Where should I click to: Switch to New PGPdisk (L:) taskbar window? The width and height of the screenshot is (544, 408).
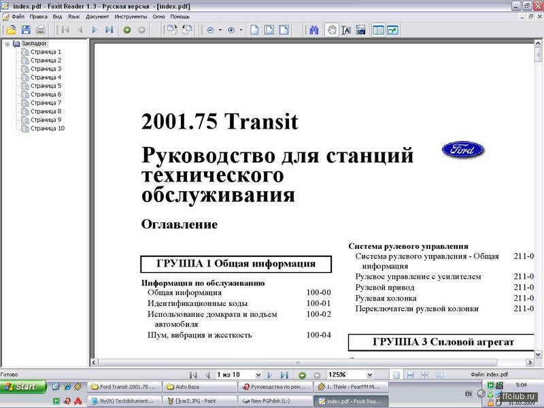pos(275,401)
